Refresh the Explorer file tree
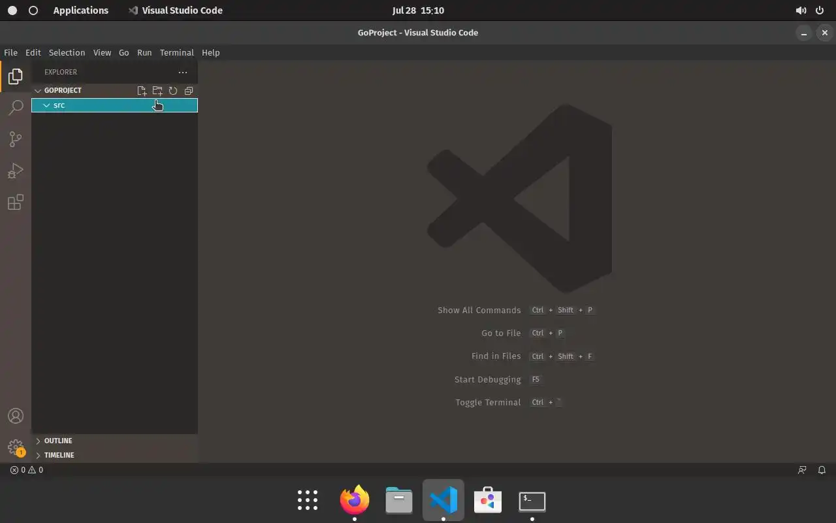836x523 pixels. [173, 91]
